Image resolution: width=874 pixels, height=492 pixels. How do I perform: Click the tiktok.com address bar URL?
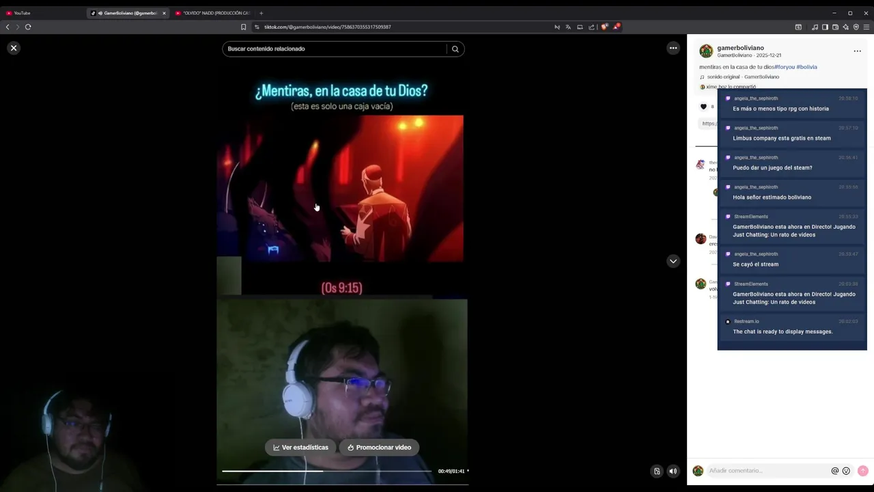[x=328, y=27]
